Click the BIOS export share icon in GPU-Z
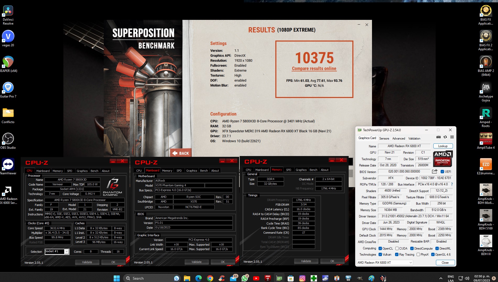Screen dimensions: 498x282 pos(435,171)
